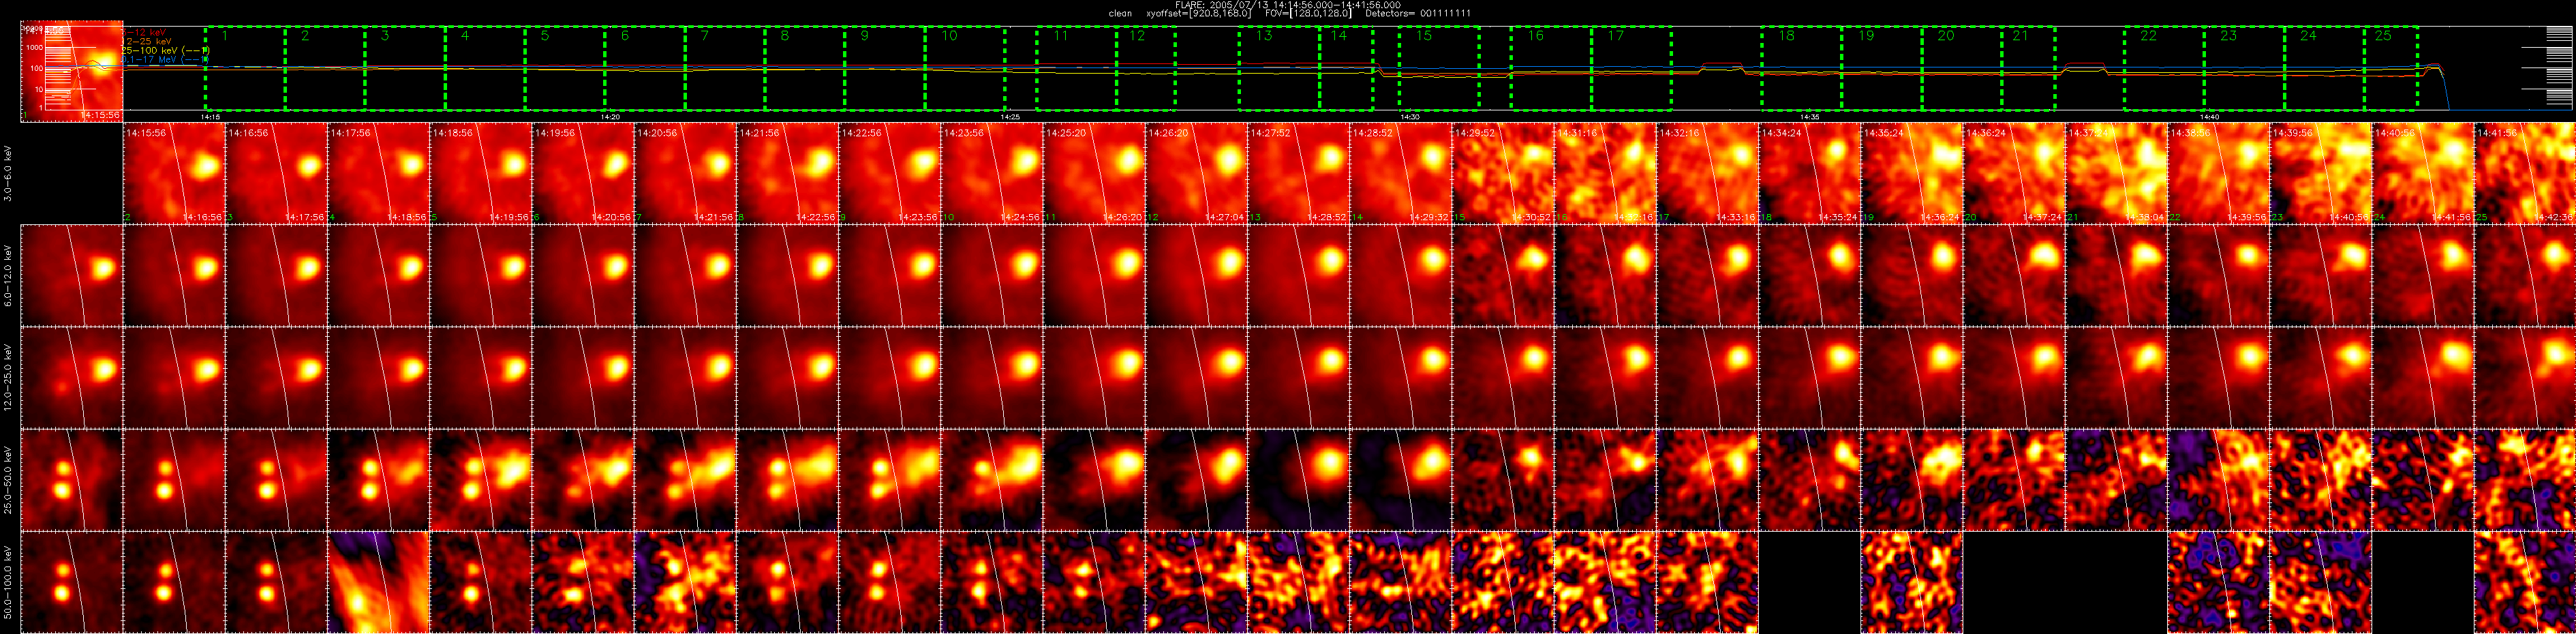This screenshot has width=2576, height=634.
Task: Click the 14:20 time axis tick label
Action: click(x=610, y=117)
